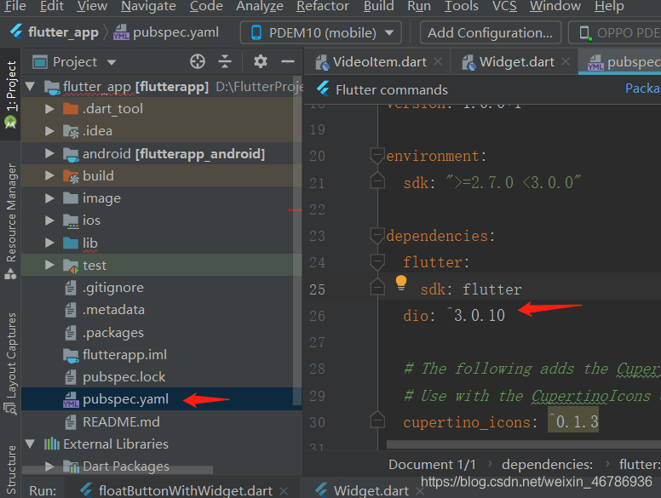Click Project panel horizontal scrollbar
Image resolution: width=661 pixels, height=498 pixels.
(118, 469)
